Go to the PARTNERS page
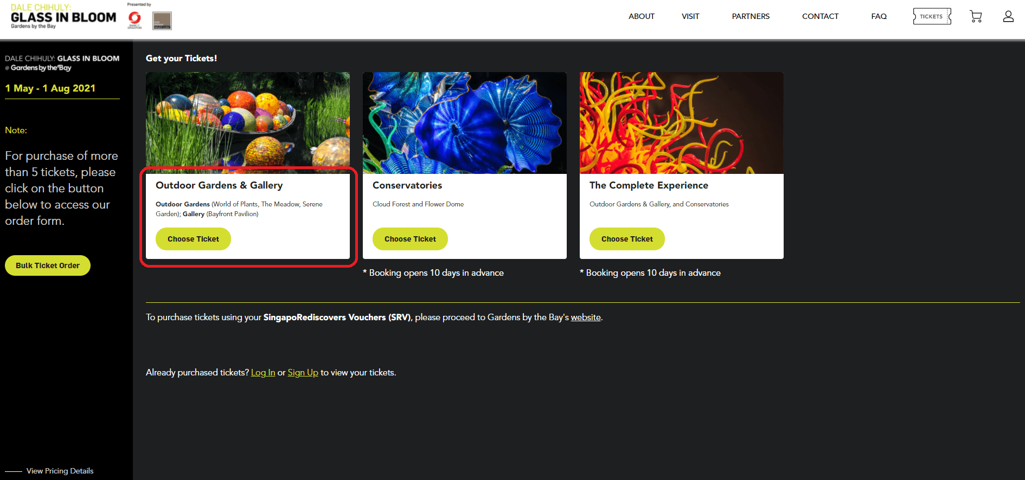 point(751,16)
